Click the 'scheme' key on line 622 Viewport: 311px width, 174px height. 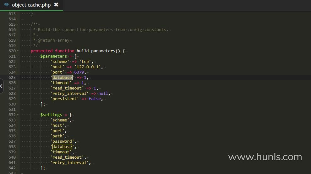point(60,61)
